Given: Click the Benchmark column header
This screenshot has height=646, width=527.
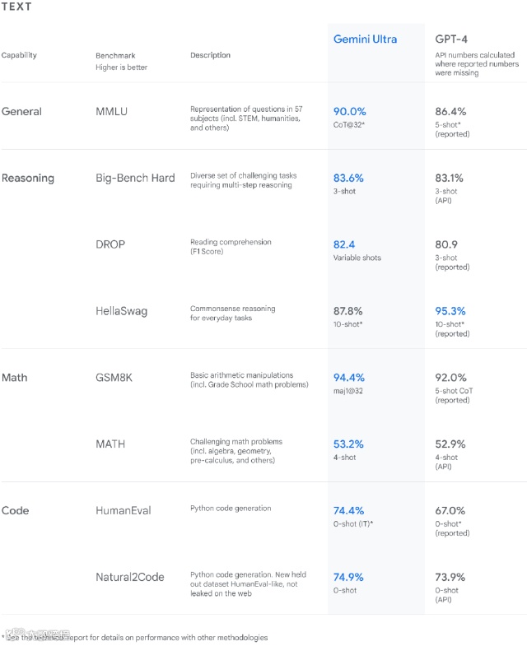Looking at the screenshot, I should [115, 56].
